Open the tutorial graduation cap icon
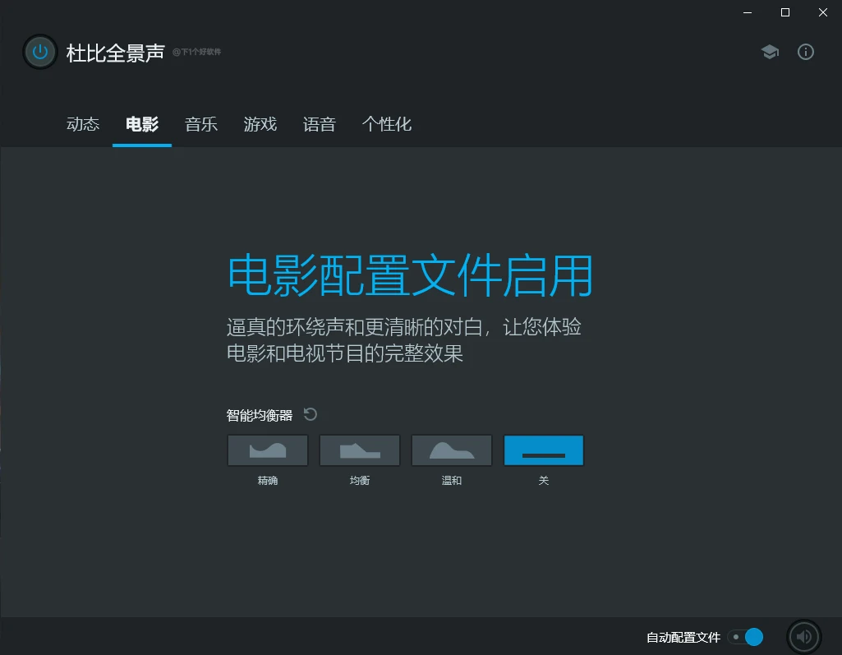Screen dimensions: 842x655 (x=770, y=52)
